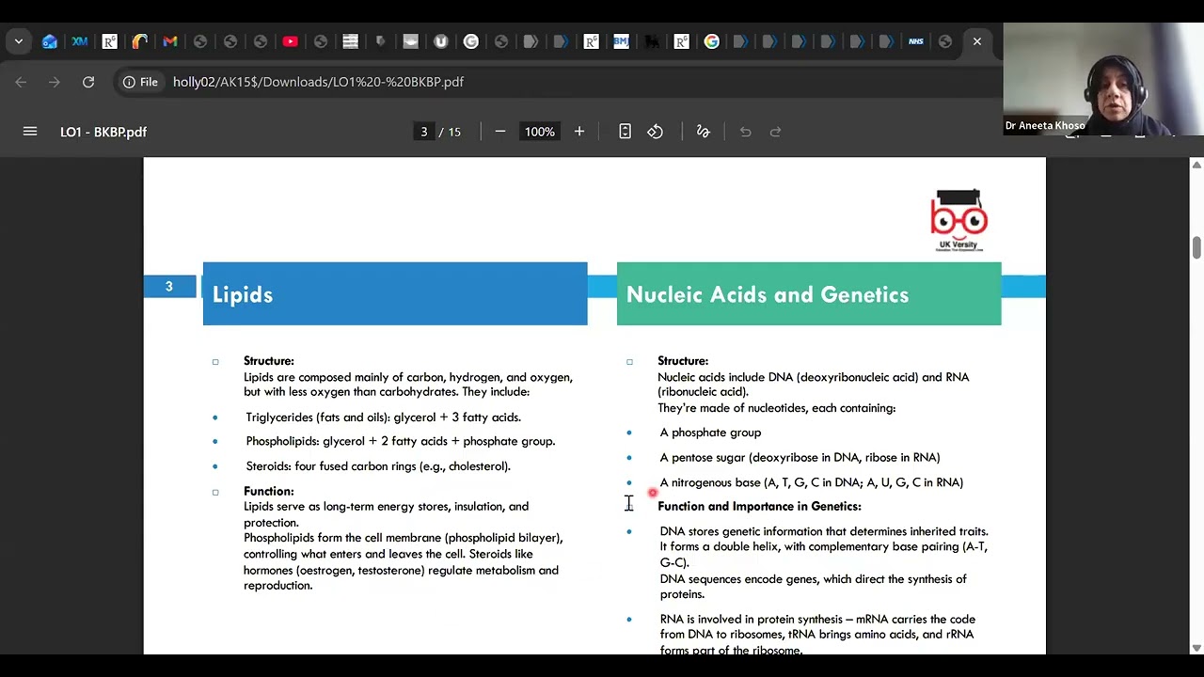This screenshot has width=1204, height=677.
Task: Click the UK Versity logo on the slide
Action: (958, 221)
